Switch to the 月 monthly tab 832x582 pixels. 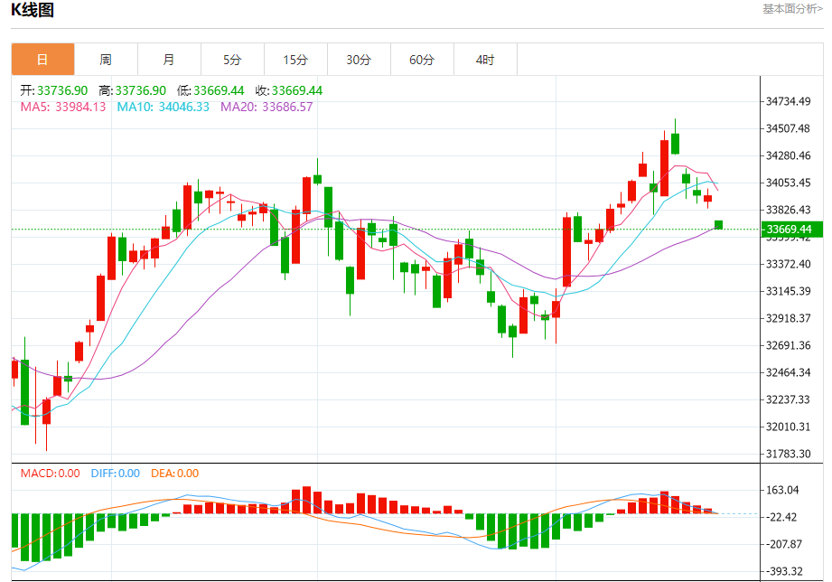(169, 60)
